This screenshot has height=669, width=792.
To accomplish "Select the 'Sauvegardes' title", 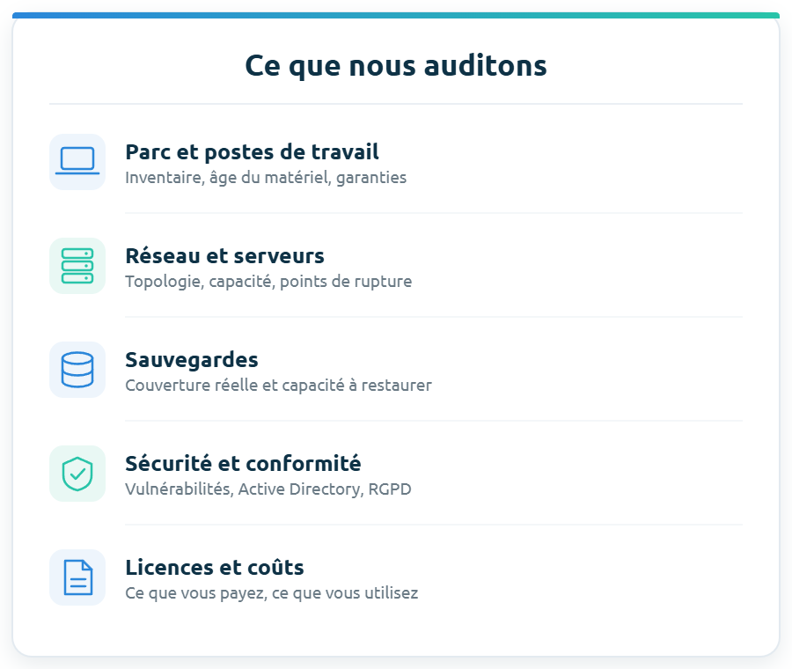I will [x=192, y=360].
